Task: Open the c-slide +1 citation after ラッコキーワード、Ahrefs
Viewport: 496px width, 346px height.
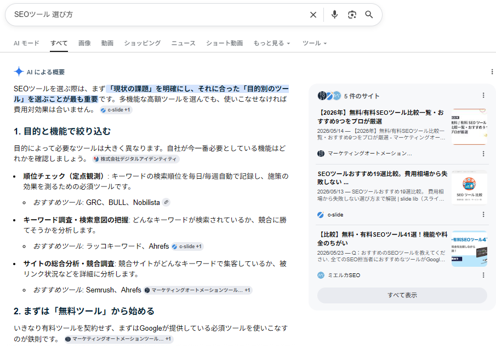Action: [187, 247]
